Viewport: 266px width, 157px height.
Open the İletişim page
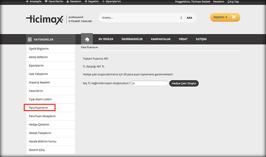click(201, 39)
